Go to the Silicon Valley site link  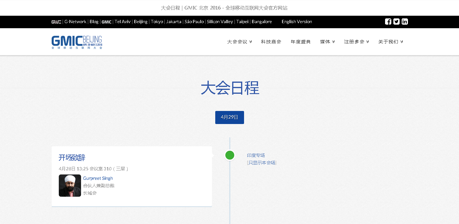click(x=220, y=22)
